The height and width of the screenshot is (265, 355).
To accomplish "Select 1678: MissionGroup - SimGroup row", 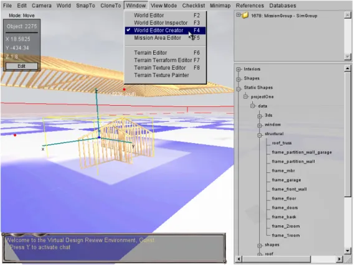I will click(x=284, y=16).
